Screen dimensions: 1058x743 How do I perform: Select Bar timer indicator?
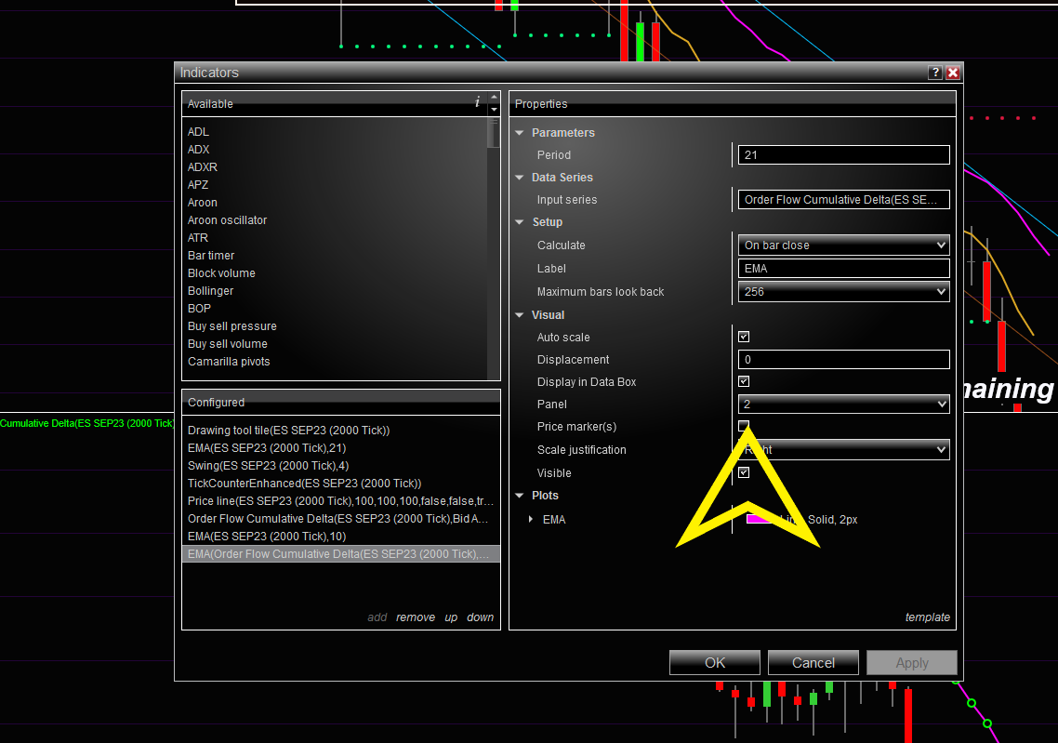pyautogui.click(x=211, y=255)
